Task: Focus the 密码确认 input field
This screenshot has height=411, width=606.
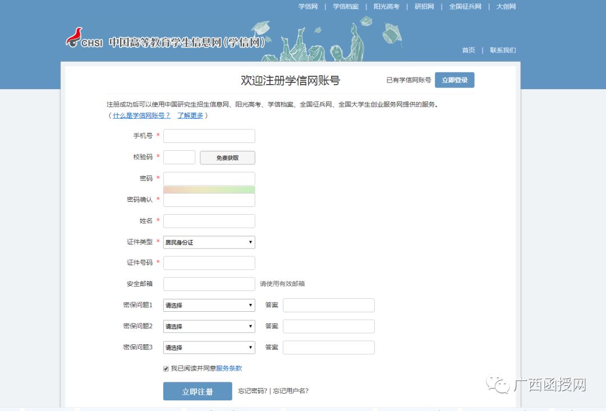Action: [x=209, y=200]
